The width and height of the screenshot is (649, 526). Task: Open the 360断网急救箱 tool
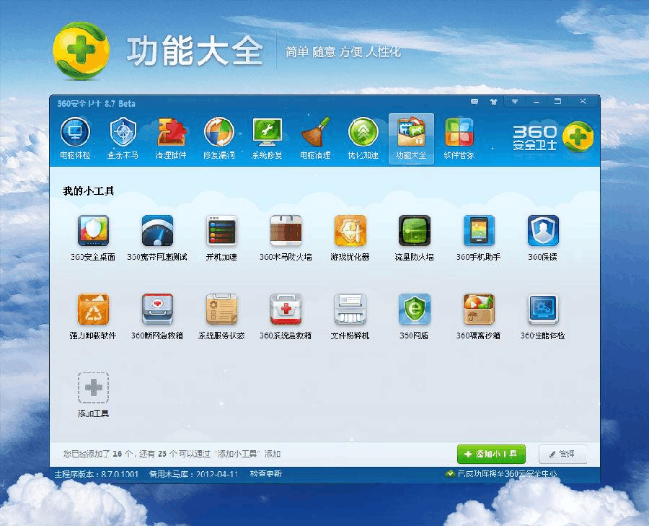coord(157,317)
